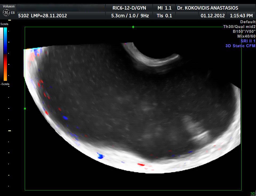Click the 5cm/s upper velocity label

point(5,24)
